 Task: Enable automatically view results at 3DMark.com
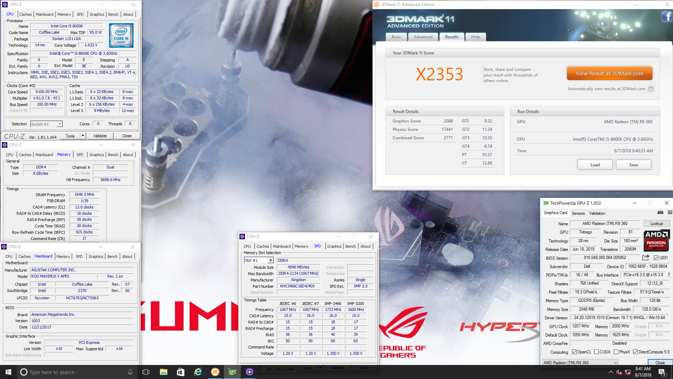pos(651,89)
